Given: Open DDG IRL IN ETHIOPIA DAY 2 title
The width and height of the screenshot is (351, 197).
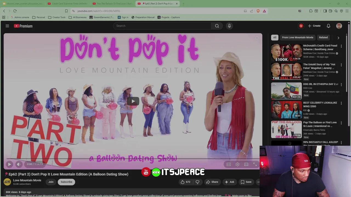Looking at the screenshot, I should tap(321, 84).
